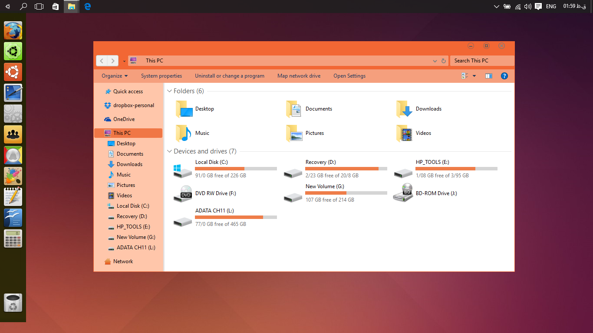593x333 pixels.
Task: Click the taskbar search magnifier icon
Action: (x=23, y=6)
